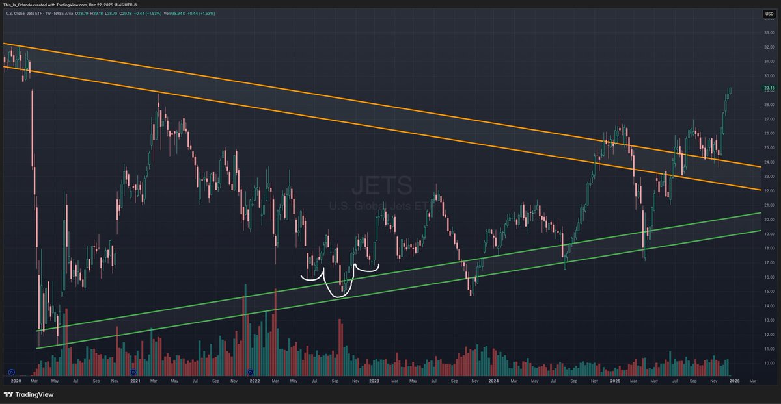Click the low value L28.70
The height and width of the screenshot is (404, 781).
pyautogui.click(x=111, y=14)
